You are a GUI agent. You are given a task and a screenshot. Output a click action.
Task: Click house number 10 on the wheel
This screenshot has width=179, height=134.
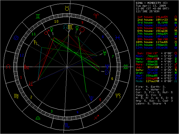[56, 21]
